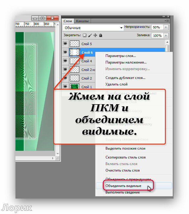Select Слой 6 thumbnail
The image size is (189, 214).
click(75, 52)
